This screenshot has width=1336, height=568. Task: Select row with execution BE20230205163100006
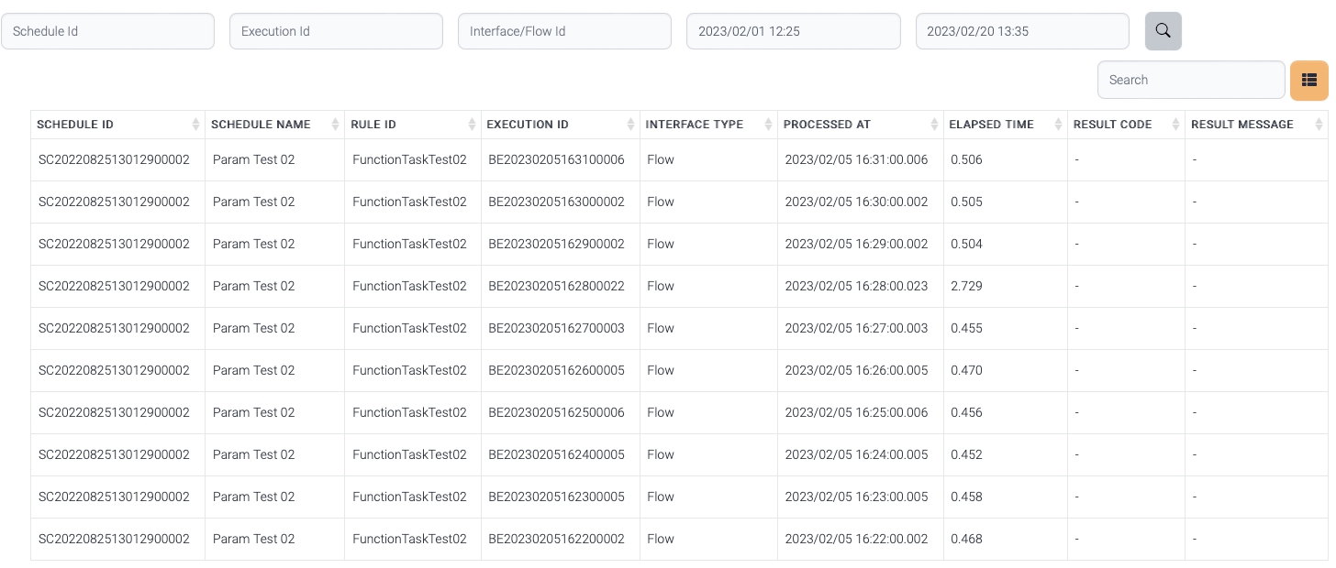(x=556, y=160)
